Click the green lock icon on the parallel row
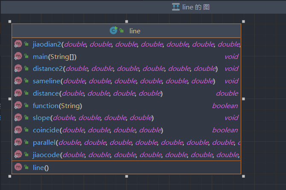Image resolution: width=286 pixels, height=190 pixels. click(26, 142)
